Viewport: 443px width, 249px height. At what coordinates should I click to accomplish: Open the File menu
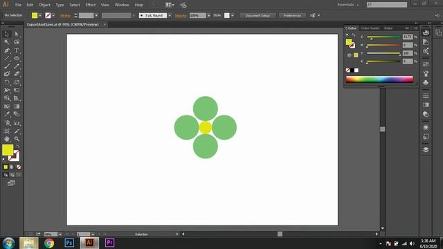[18, 5]
